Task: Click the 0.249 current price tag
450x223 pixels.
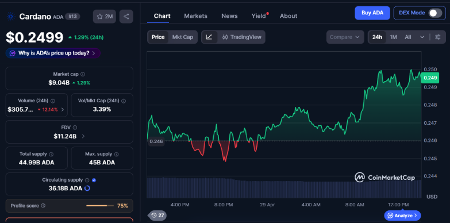Action: click(430, 78)
